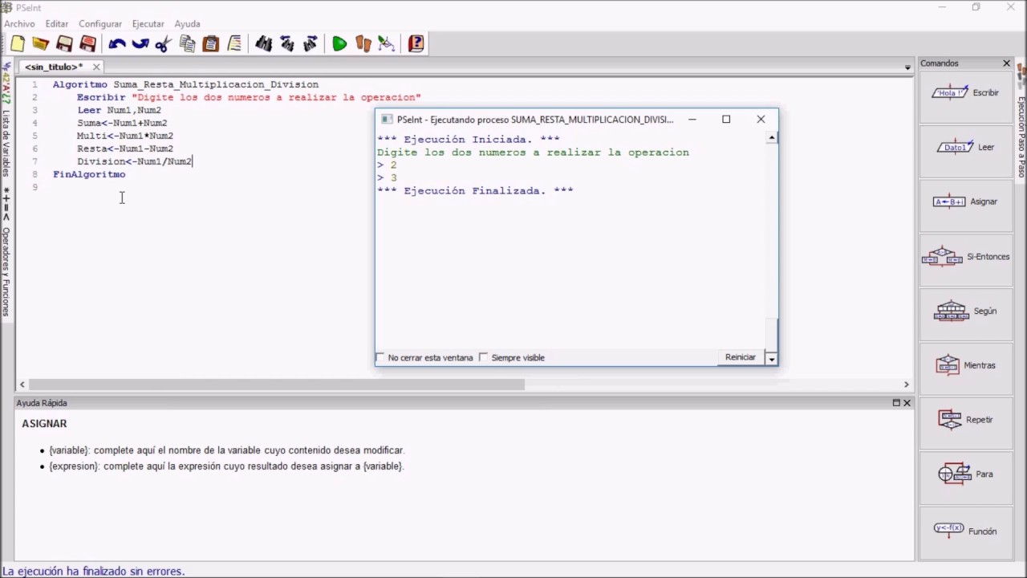Select the sin_titulo tab
This screenshot has width=1027, height=578.
pyautogui.click(x=53, y=67)
